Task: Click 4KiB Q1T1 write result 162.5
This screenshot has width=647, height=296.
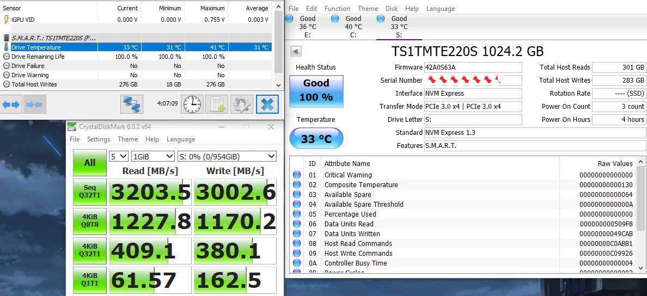Action: click(x=235, y=280)
